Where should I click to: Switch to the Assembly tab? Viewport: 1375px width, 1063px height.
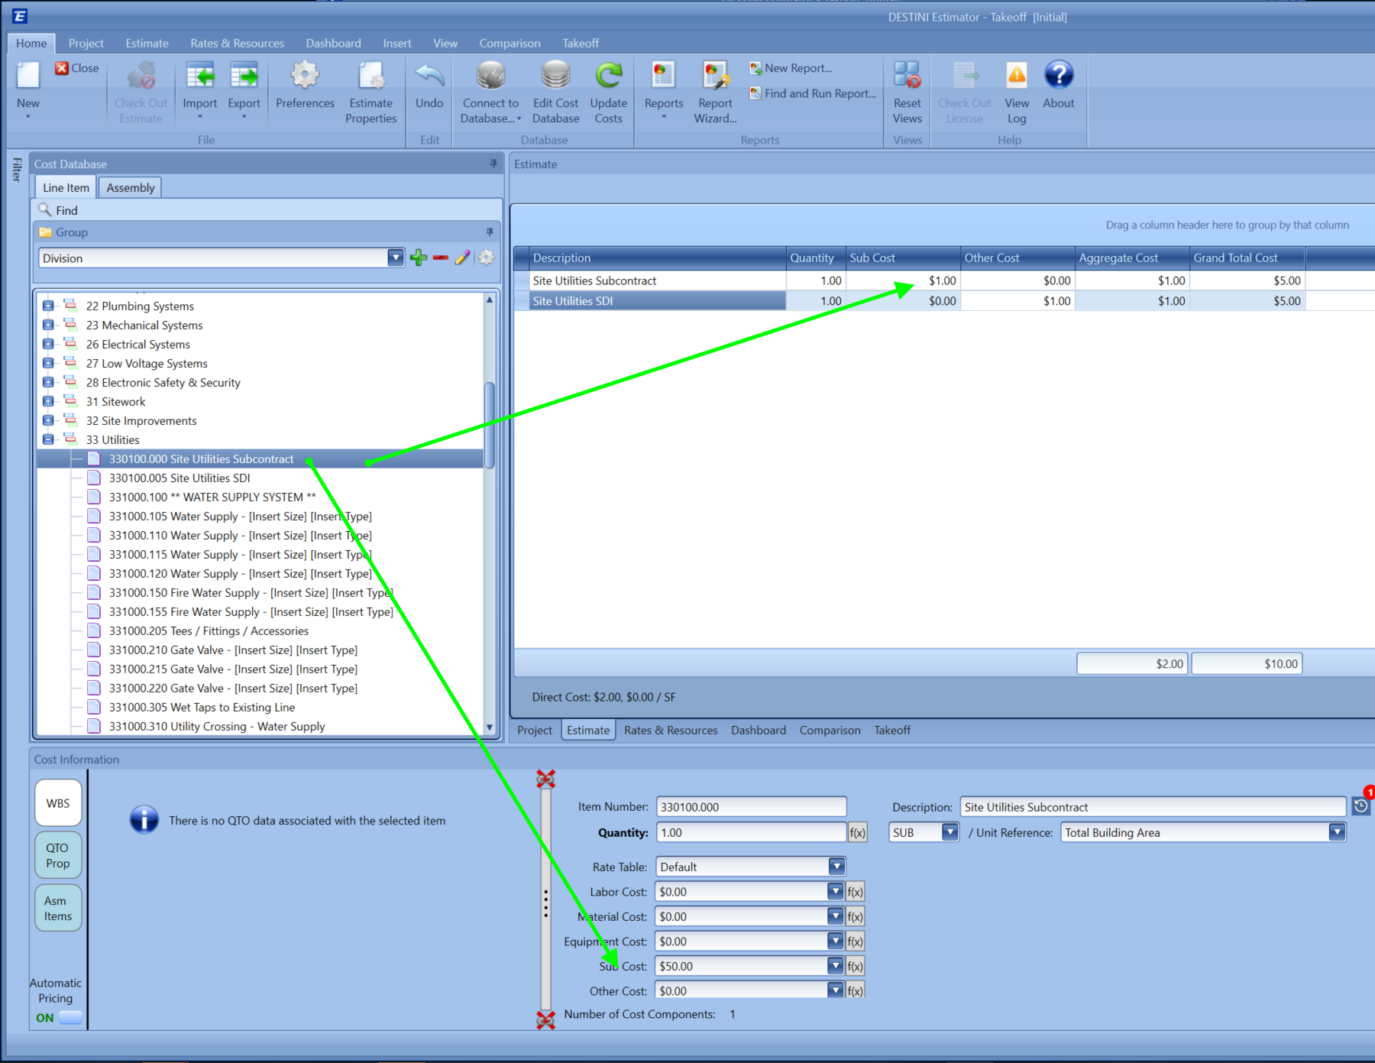[x=130, y=186]
